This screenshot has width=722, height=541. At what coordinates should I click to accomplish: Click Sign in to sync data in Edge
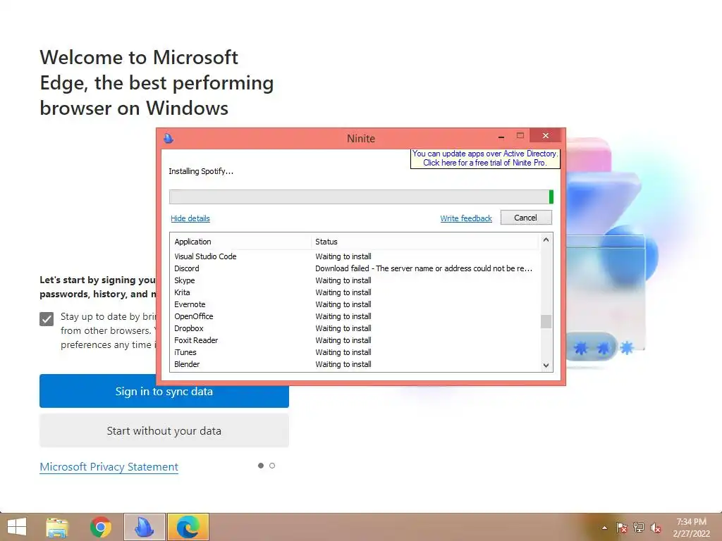click(x=164, y=391)
